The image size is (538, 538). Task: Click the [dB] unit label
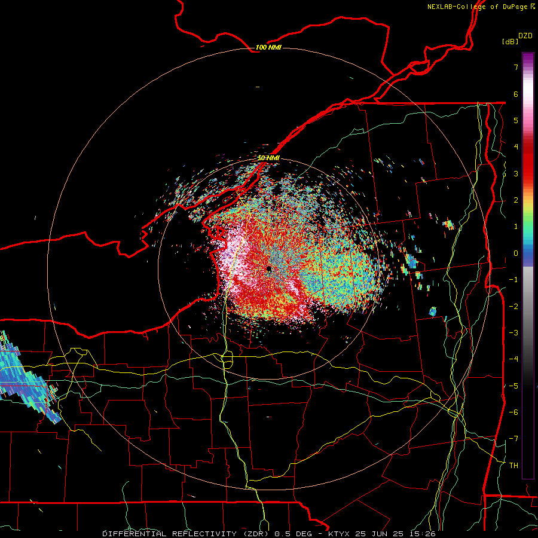(511, 41)
